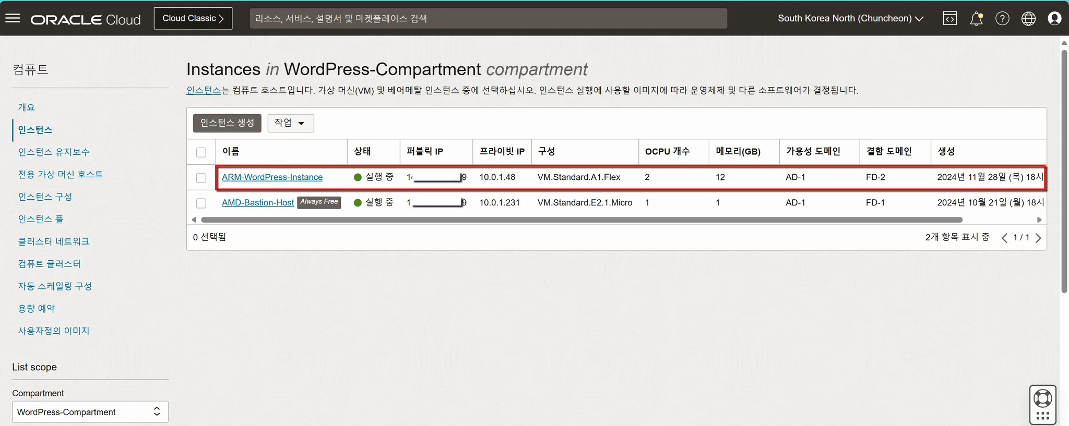The image size is (1069, 426).
Task: Open the WordPress-Compartment compartment dropdown
Action: [90, 412]
